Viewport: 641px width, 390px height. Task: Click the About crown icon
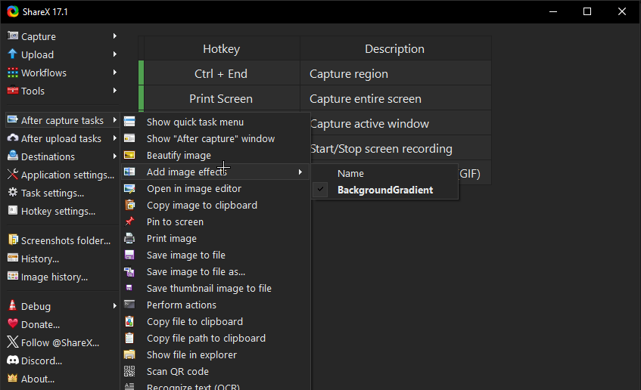coord(13,378)
